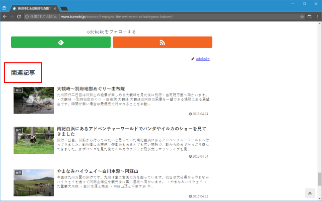This screenshot has height=201, width=322.
Task: Click the scroll-to-top arrow button
Action: [309, 193]
